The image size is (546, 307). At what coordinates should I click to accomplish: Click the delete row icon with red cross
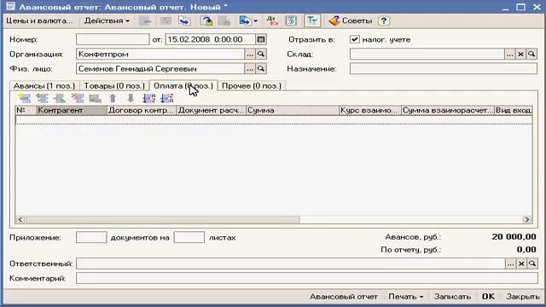click(78, 99)
